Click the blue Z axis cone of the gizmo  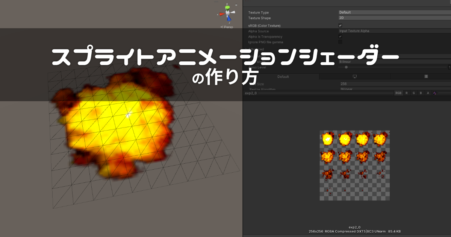(x=229, y=19)
